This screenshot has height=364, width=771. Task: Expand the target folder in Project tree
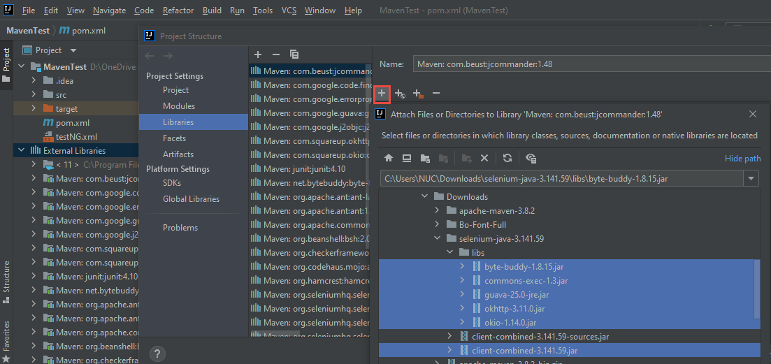pos(34,108)
